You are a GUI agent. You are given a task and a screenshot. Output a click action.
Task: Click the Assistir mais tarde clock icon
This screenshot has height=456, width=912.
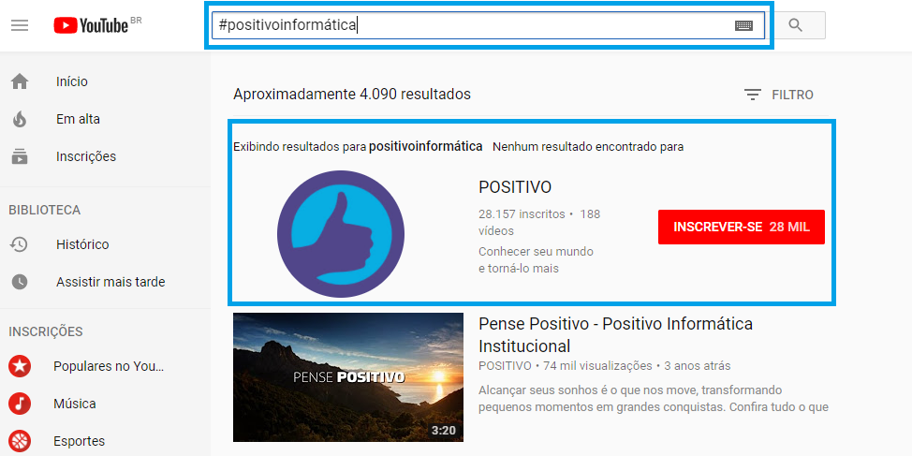pyautogui.click(x=20, y=282)
